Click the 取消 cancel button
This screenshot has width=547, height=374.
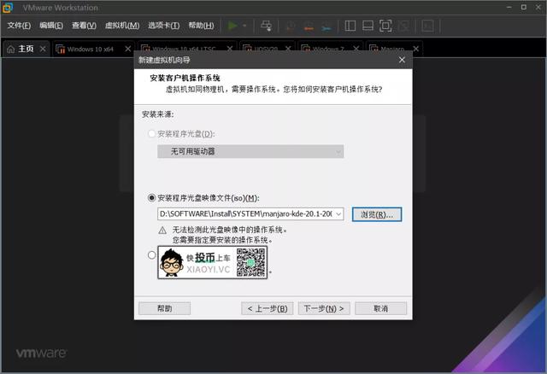click(380, 308)
